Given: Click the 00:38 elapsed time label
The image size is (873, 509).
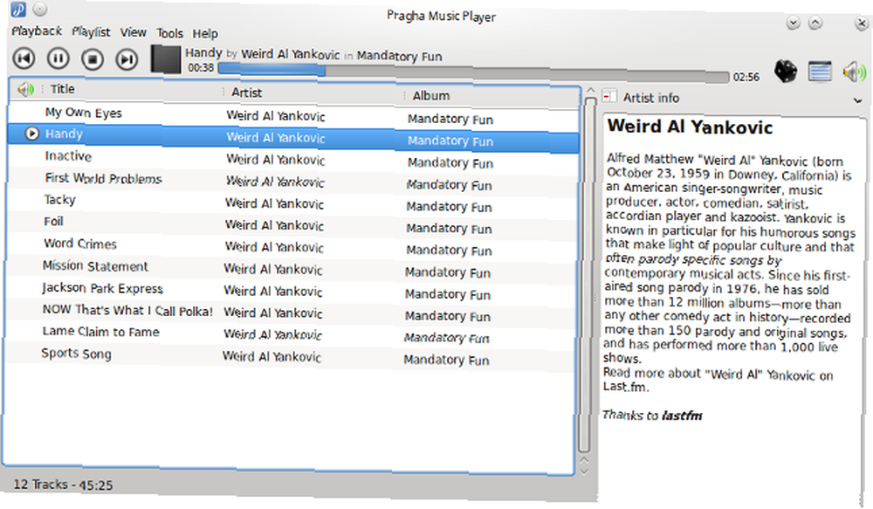Looking at the screenshot, I should (201, 68).
